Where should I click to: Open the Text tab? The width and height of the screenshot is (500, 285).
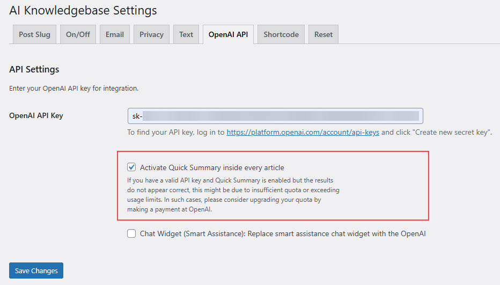click(x=186, y=34)
